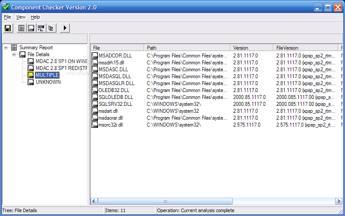
Task: Select the MSDASQL.DLL file name
Action: (115, 76)
